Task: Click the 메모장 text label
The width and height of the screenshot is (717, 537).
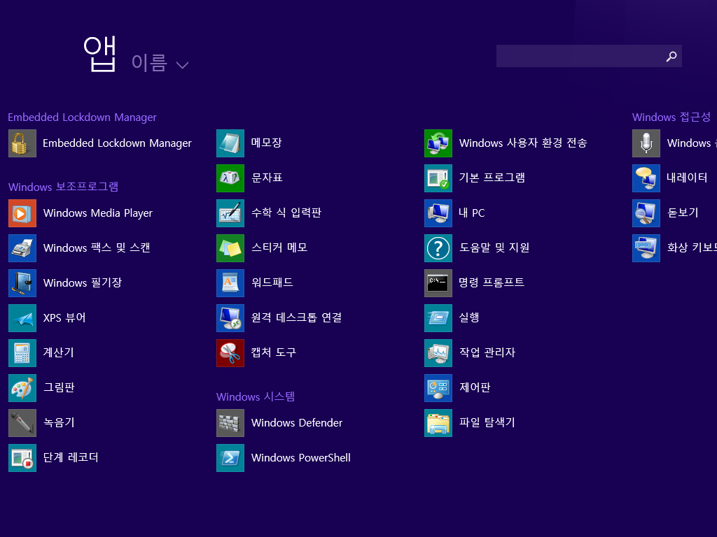Action: point(267,143)
